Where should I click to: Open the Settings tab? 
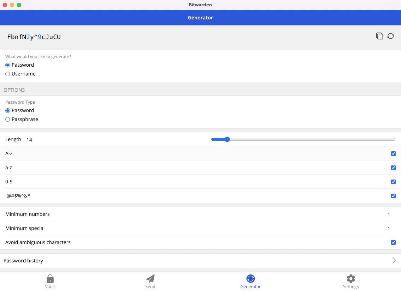tap(351, 281)
